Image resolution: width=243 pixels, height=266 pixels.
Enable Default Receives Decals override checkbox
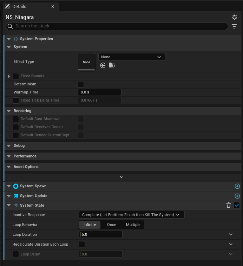point(16,127)
